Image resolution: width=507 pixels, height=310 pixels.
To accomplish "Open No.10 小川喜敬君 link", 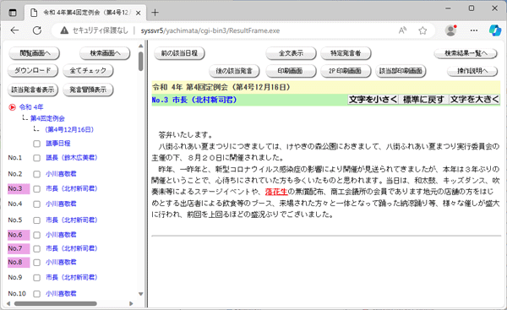I will (61, 293).
